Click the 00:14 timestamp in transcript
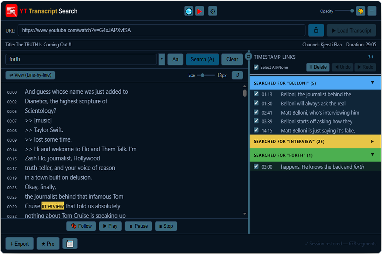Screen dimensions: 382x254 12,150
